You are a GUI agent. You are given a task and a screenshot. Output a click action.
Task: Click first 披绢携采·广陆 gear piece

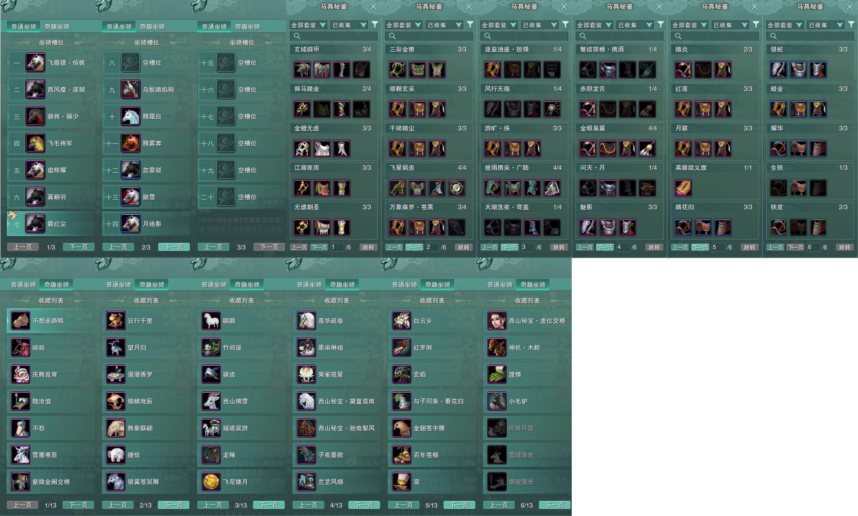click(x=493, y=188)
